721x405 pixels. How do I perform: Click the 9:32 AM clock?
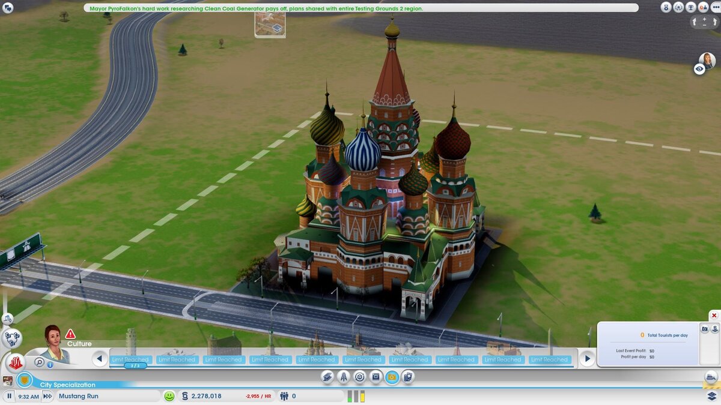(28, 397)
